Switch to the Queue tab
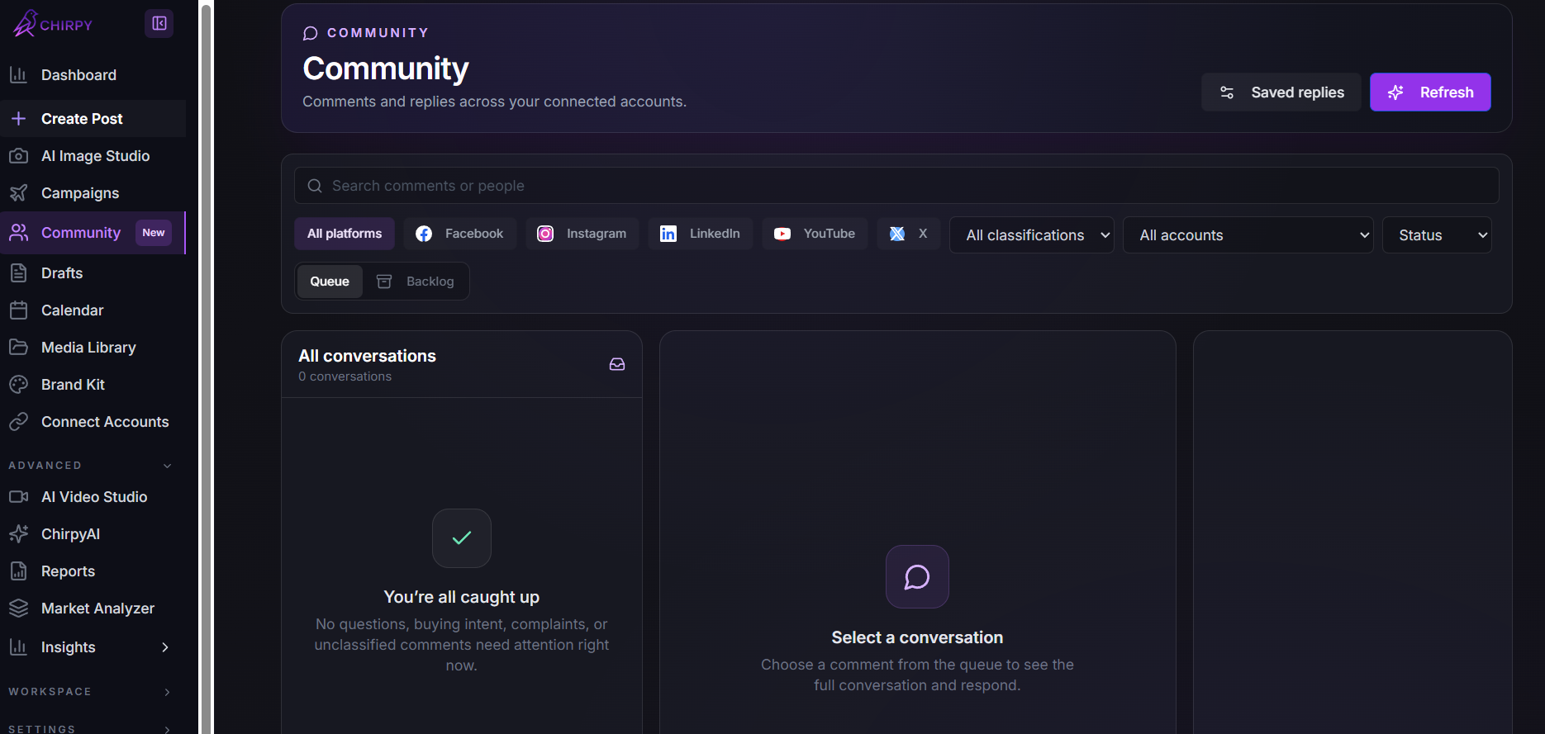The image size is (1545, 734). click(330, 282)
